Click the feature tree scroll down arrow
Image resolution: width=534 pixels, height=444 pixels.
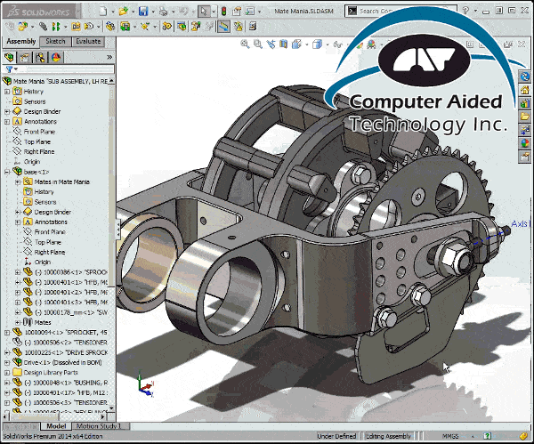[112, 408]
